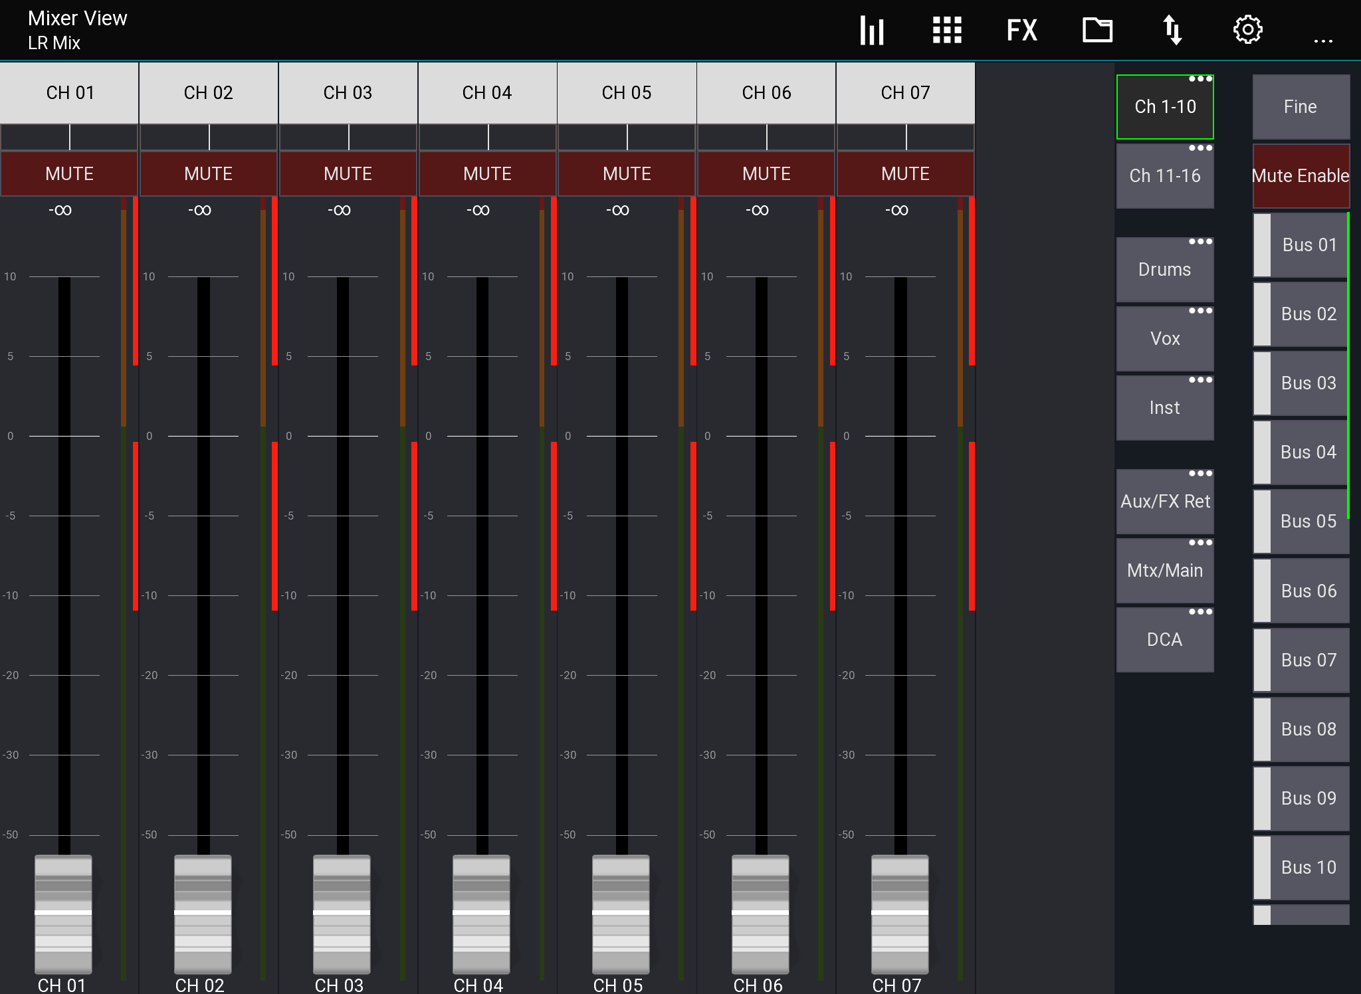Switch to the Ch 11-16 layer
The image size is (1361, 994).
point(1165,175)
